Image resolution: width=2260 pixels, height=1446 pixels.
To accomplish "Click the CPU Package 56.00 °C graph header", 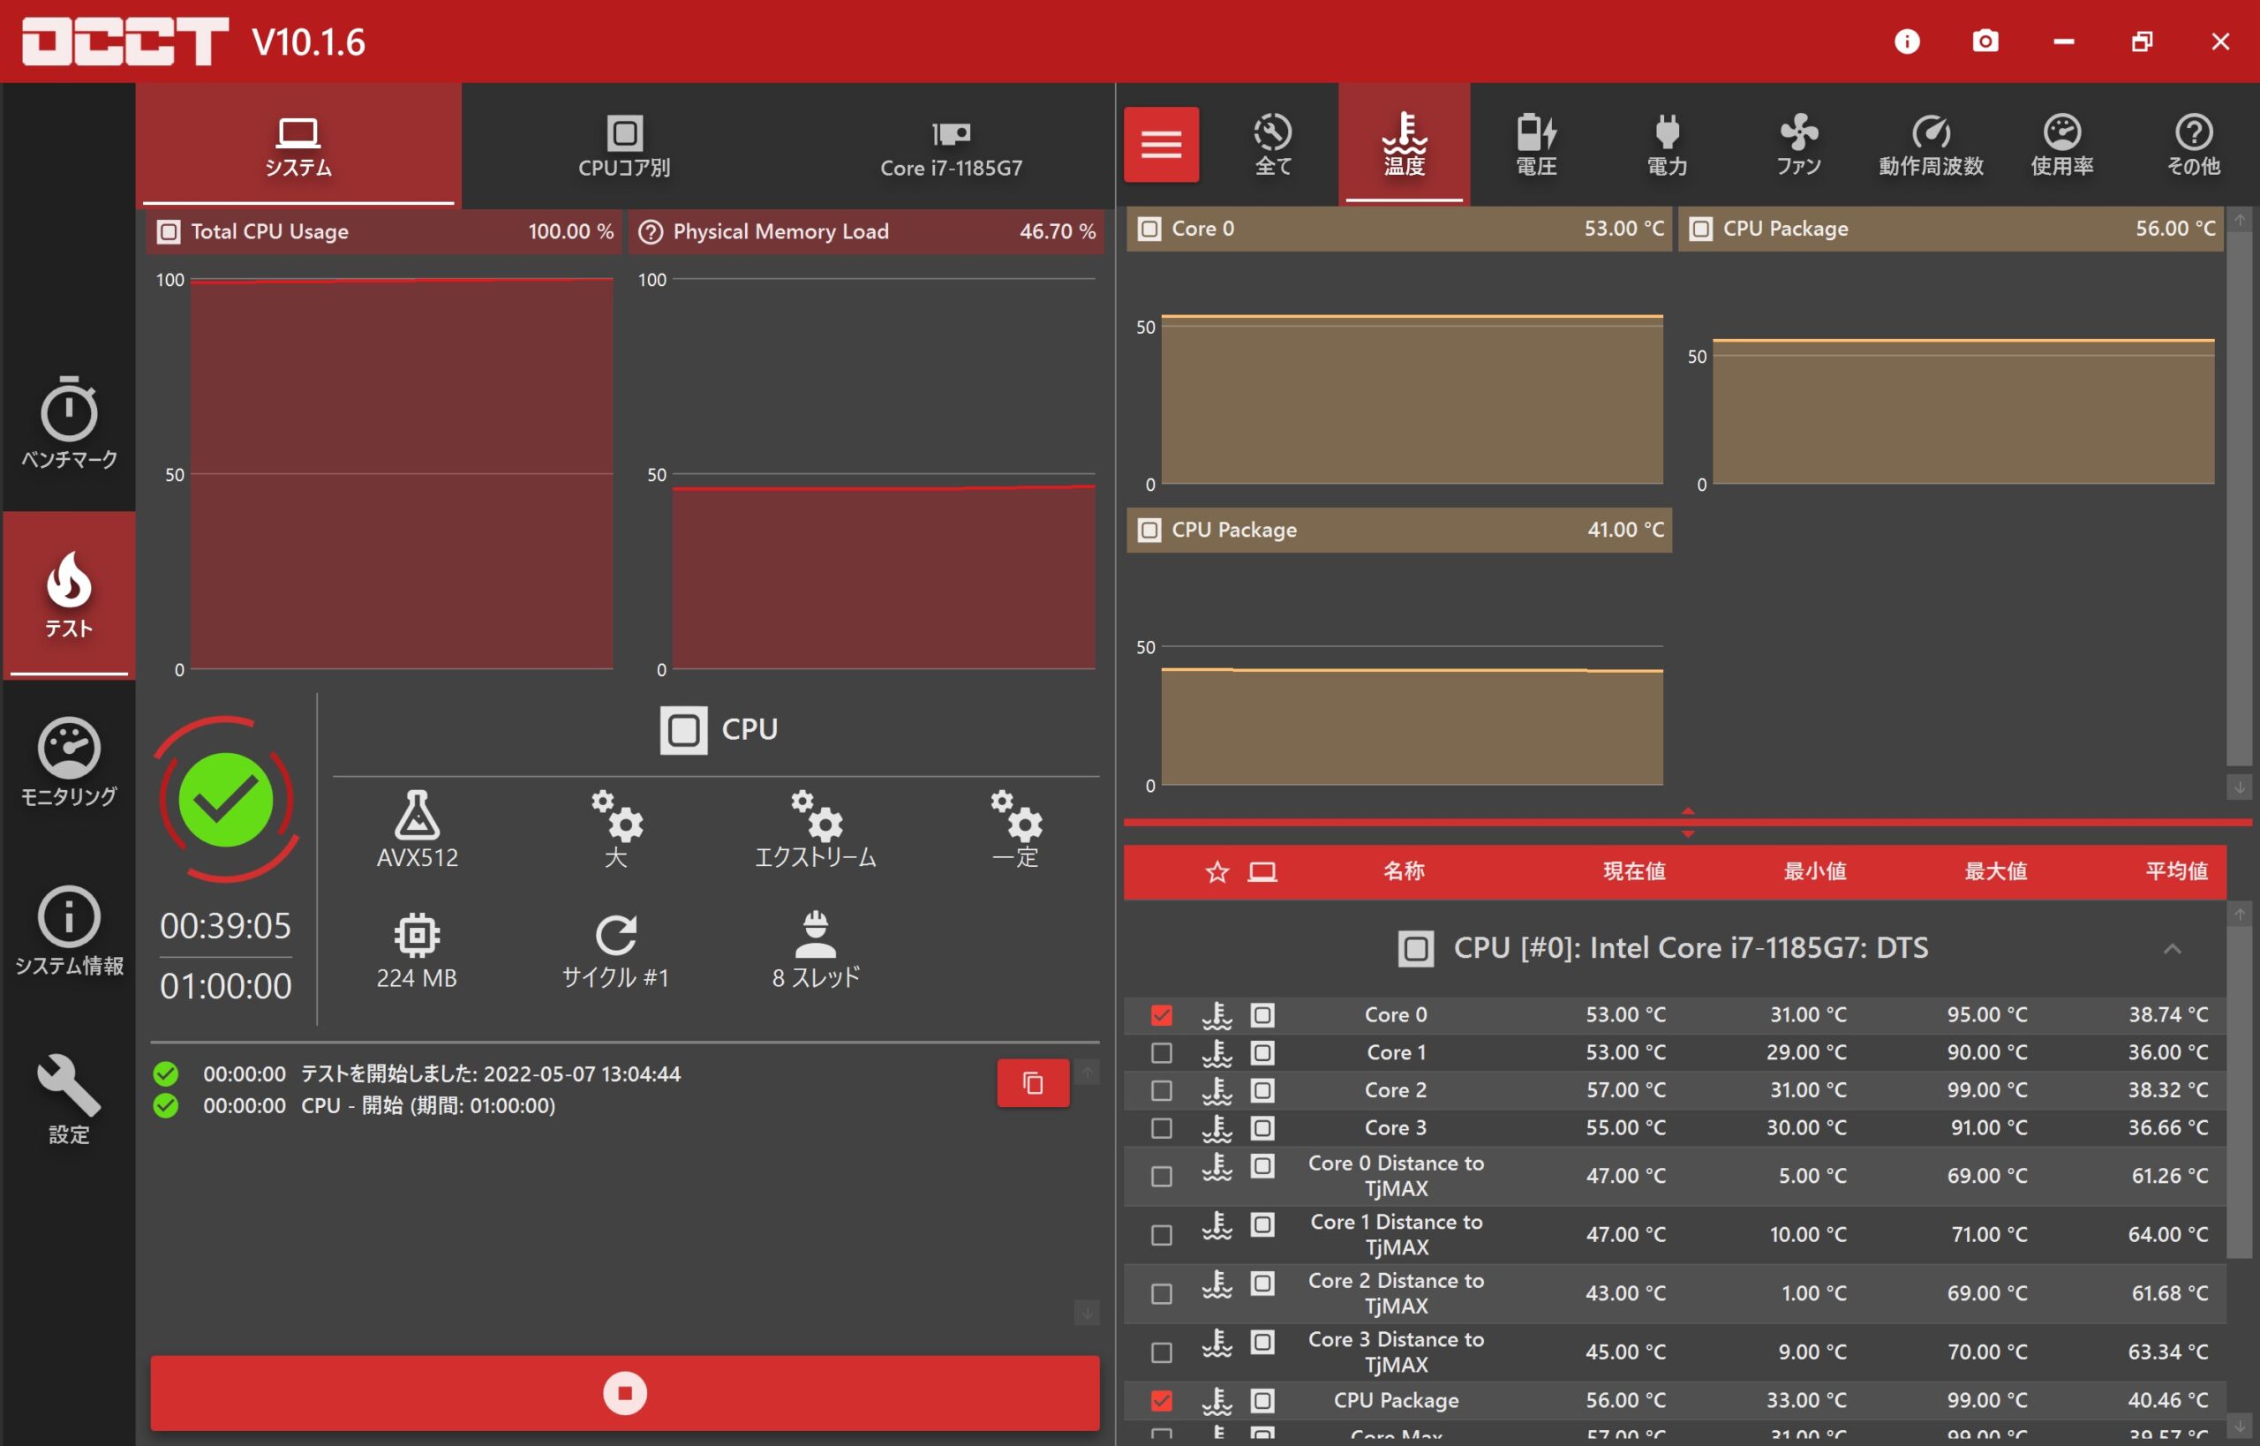I will point(1950,230).
